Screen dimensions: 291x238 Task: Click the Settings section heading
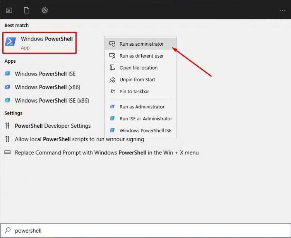coord(14,113)
